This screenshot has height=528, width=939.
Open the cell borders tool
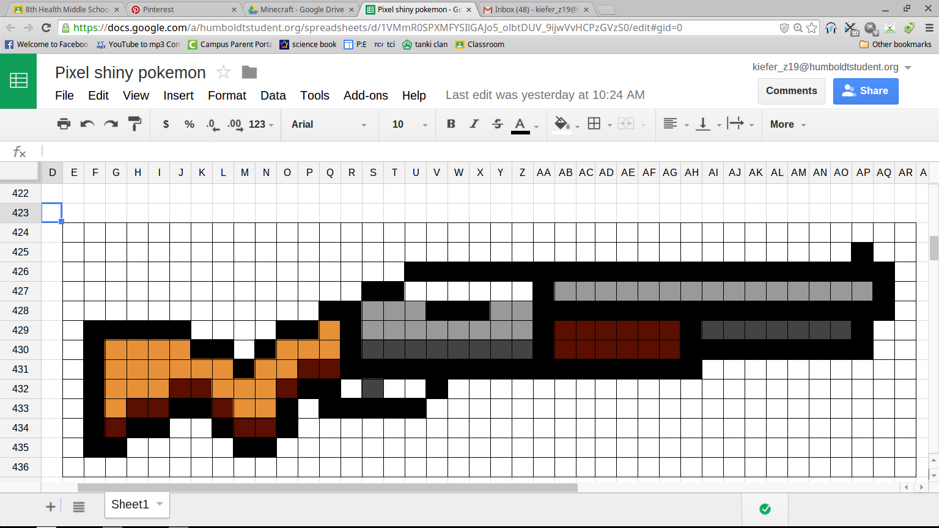coord(594,124)
